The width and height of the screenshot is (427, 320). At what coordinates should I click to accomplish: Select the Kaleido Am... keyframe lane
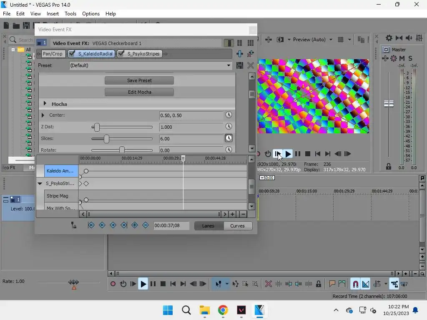point(61,170)
